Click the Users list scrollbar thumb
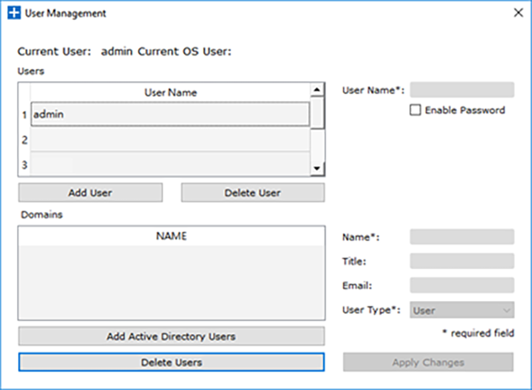Screen dimensions: 532x390 (x=317, y=113)
